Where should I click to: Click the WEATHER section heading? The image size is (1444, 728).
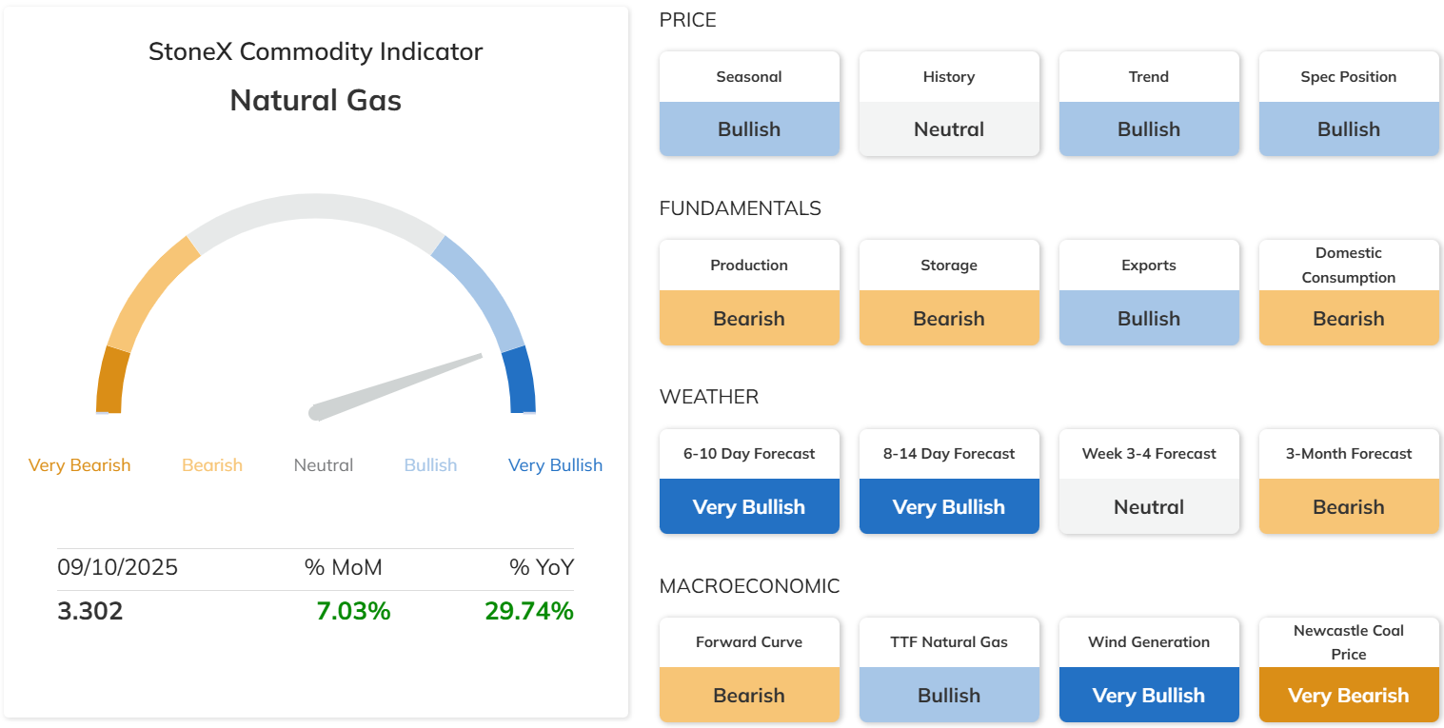709,397
